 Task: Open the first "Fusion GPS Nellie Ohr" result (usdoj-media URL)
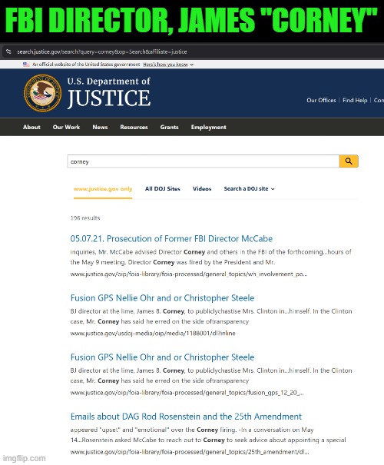point(162,298)
